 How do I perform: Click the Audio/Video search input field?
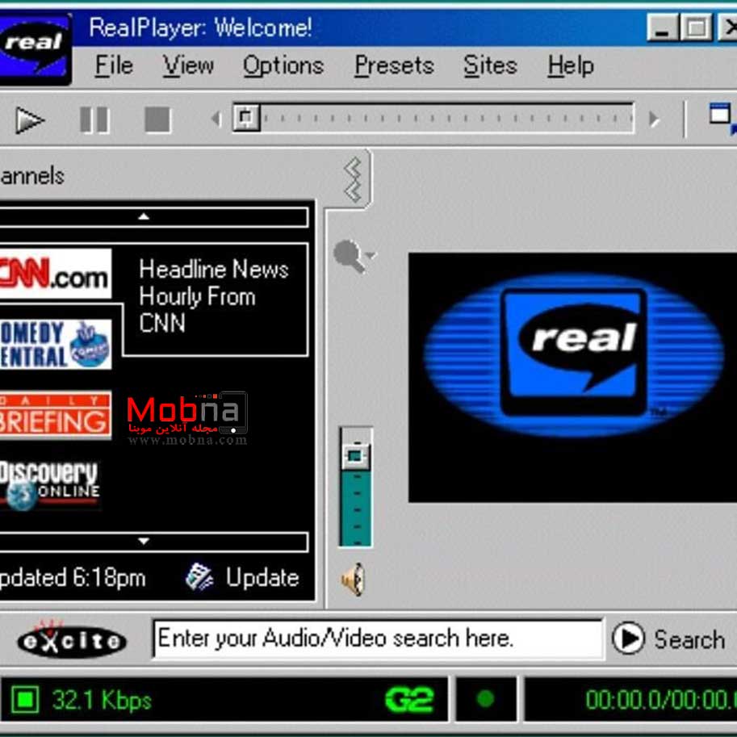tap(376, 639)
